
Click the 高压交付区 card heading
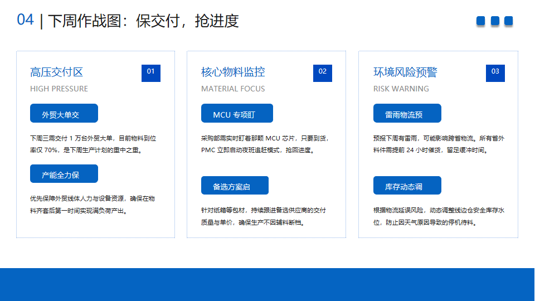pos(57,72)
